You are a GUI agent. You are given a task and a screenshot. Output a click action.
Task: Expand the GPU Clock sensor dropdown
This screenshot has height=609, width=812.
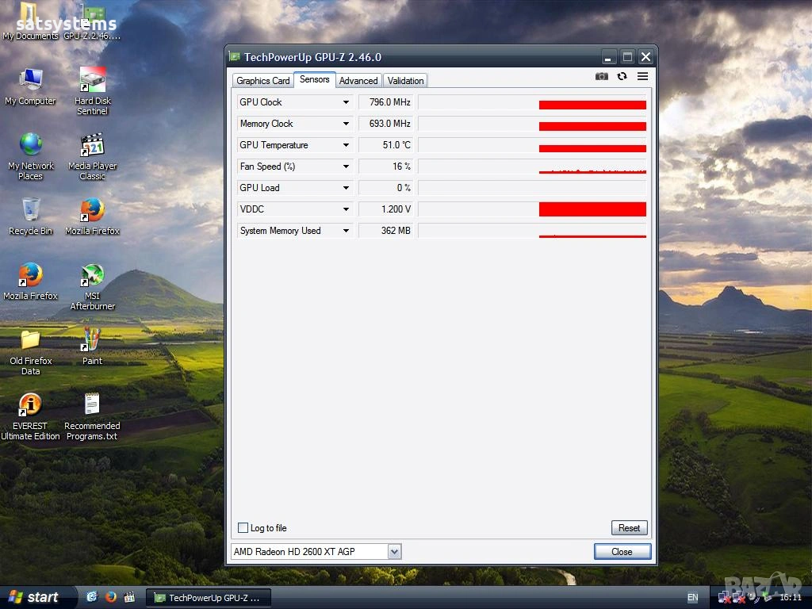point(346,102)
